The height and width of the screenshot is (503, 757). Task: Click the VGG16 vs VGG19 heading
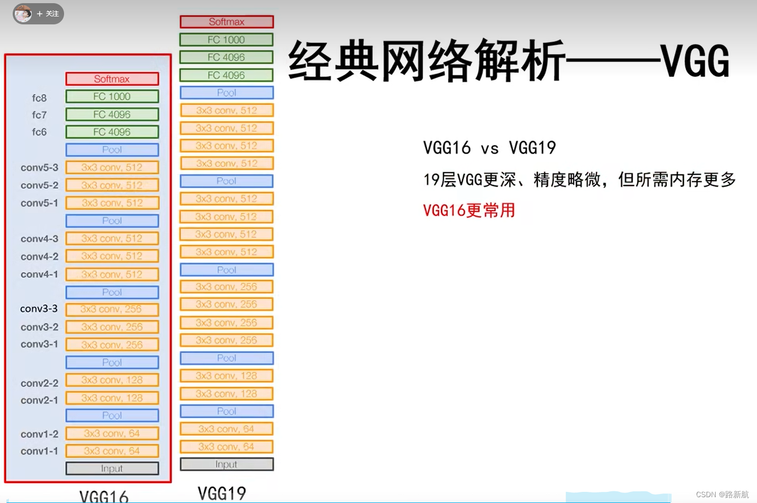click(489, 148)
